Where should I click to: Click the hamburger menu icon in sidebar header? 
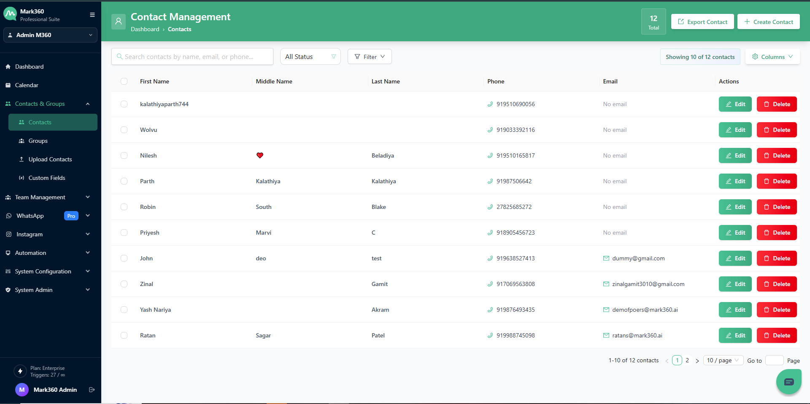point(92,15)
